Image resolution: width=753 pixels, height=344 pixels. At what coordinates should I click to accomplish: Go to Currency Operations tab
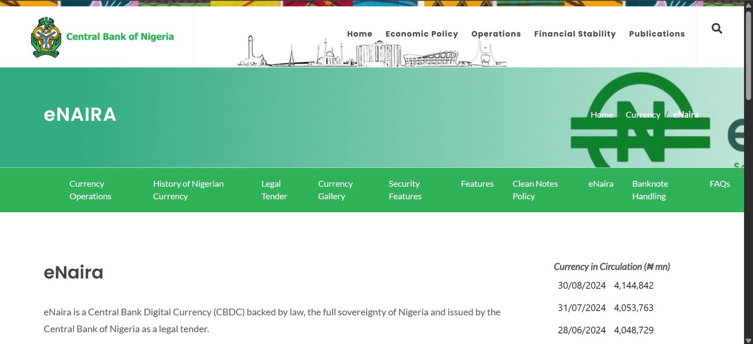click(90, 190)
